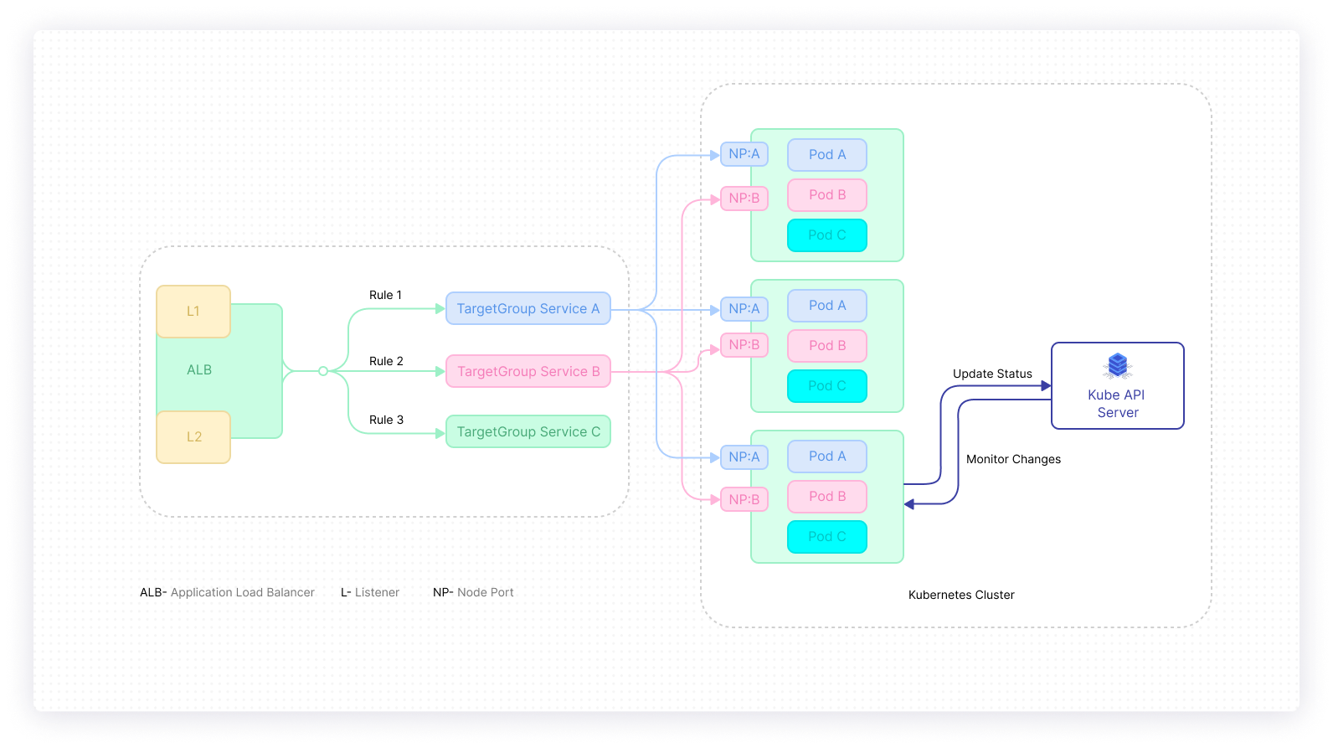The height and width of the screenshot is (748, 1333).
Task: Select TargetGroup Service C box
Action: pyautogui.click(x=528, y=431)
